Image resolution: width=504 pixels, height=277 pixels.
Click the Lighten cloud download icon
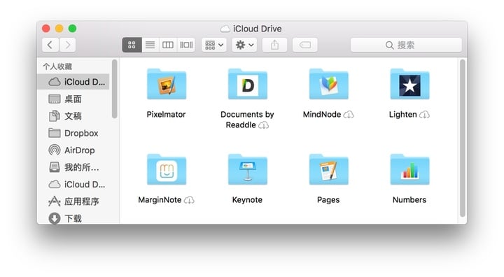(x=425, y=115)
